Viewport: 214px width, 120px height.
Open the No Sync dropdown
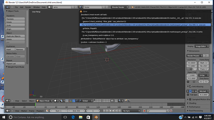[x=131, y=111]
